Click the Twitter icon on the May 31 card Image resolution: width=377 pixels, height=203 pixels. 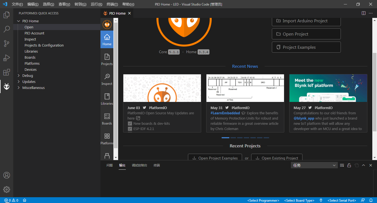coord(227,108)
